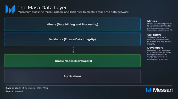Click the Messari logo icon in the footer

(148, 90)
